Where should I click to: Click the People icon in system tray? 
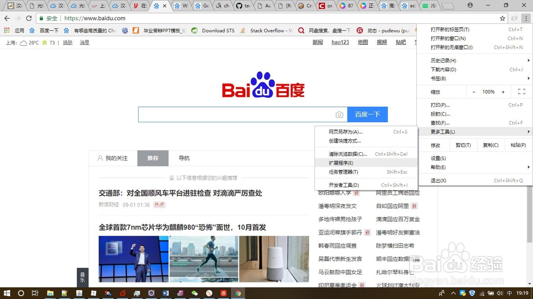pos(441,293)
